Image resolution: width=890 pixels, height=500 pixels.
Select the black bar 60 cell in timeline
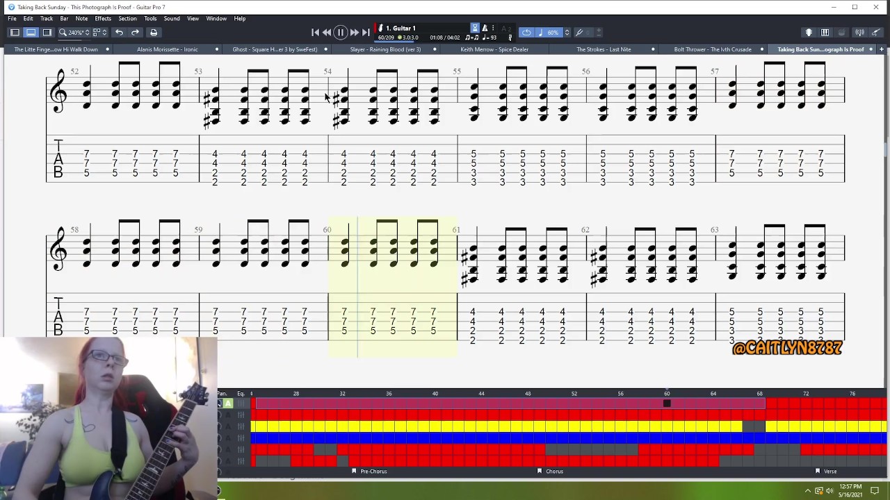(x=667, y=403)
